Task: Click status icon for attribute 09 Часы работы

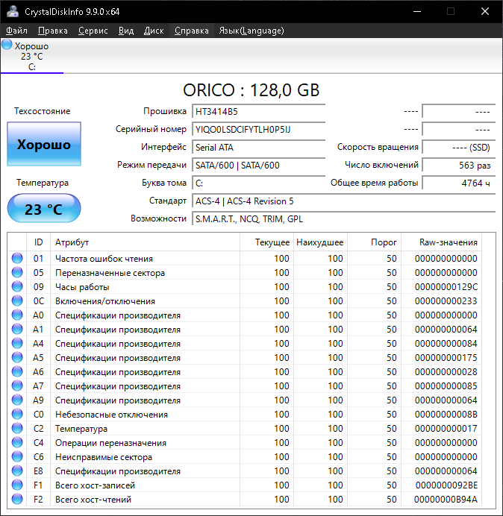Action: tap(17, 286)
